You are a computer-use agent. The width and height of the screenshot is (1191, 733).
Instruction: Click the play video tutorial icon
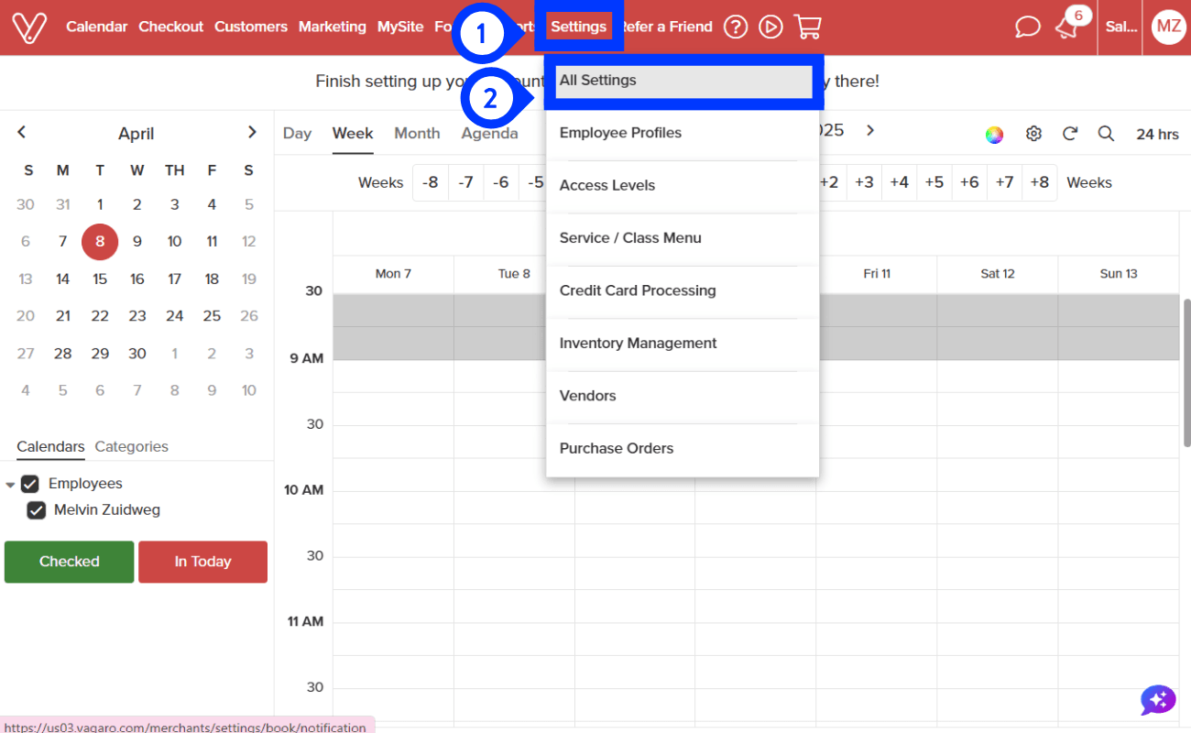(771, 27)
